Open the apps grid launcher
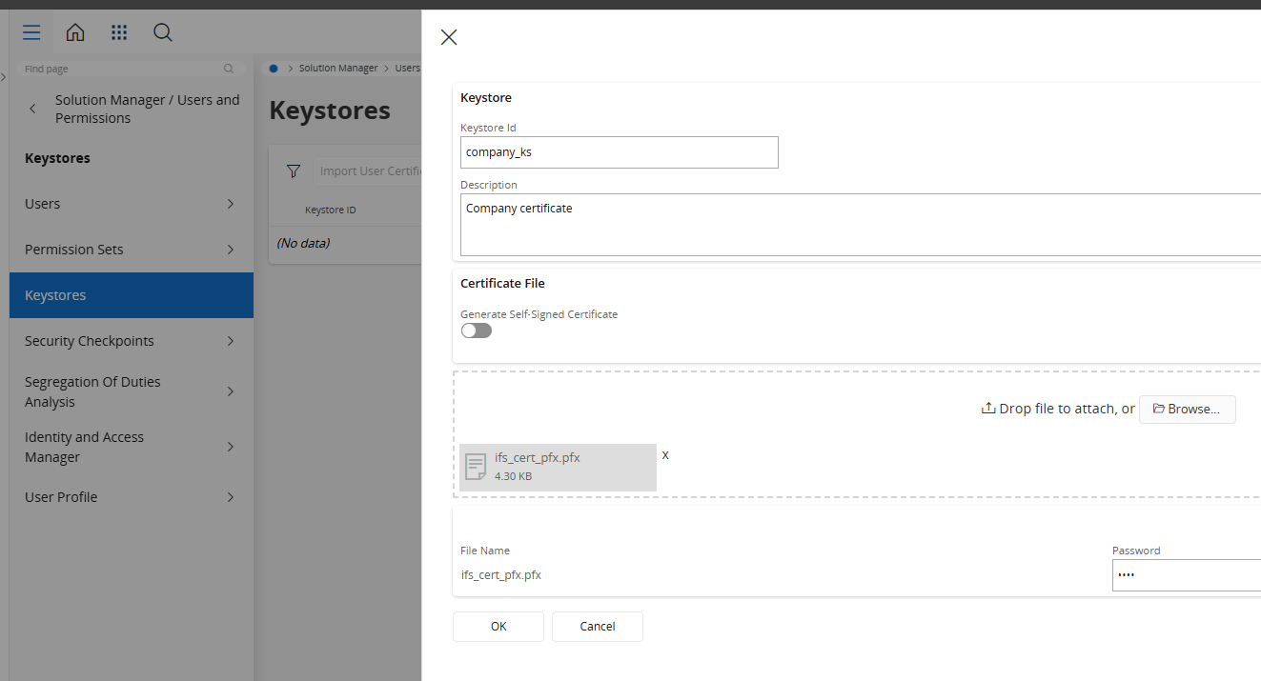Image resolution: width=1261 pixels, height=681 pixels. pos(119,32)
